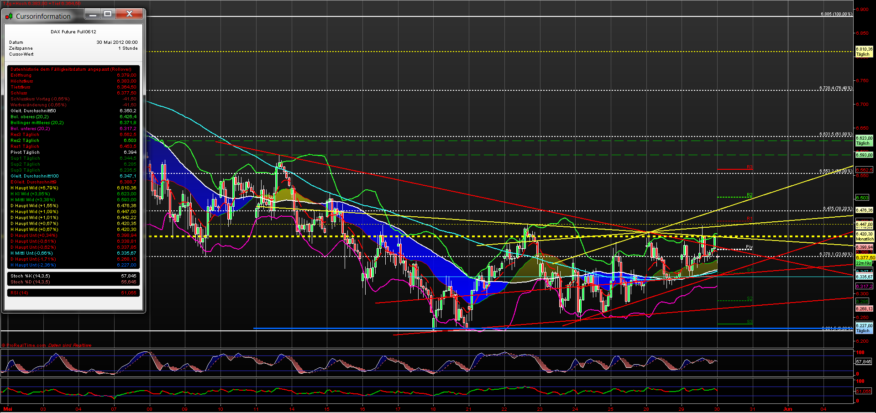Select the 'Stoch %D (14,3,5)' row
This screenshot has height=413, width=876.
point(73,282)
